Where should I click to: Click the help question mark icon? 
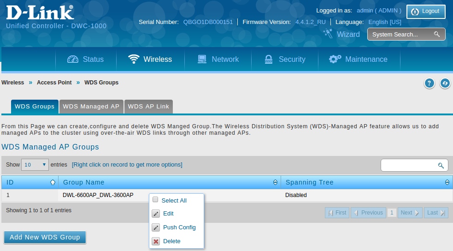429,83
